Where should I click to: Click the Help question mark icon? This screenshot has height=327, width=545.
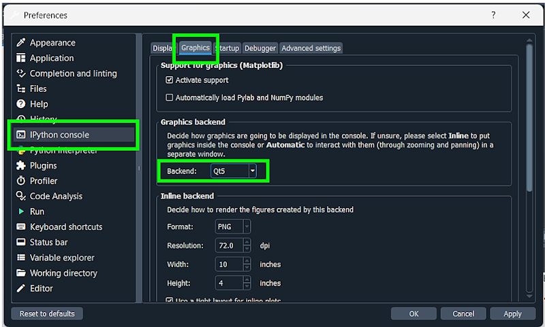click(x=21, y=104)
